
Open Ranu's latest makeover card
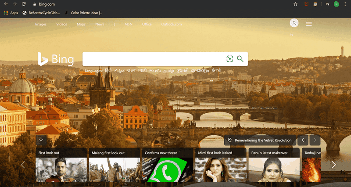coord(274,165)
